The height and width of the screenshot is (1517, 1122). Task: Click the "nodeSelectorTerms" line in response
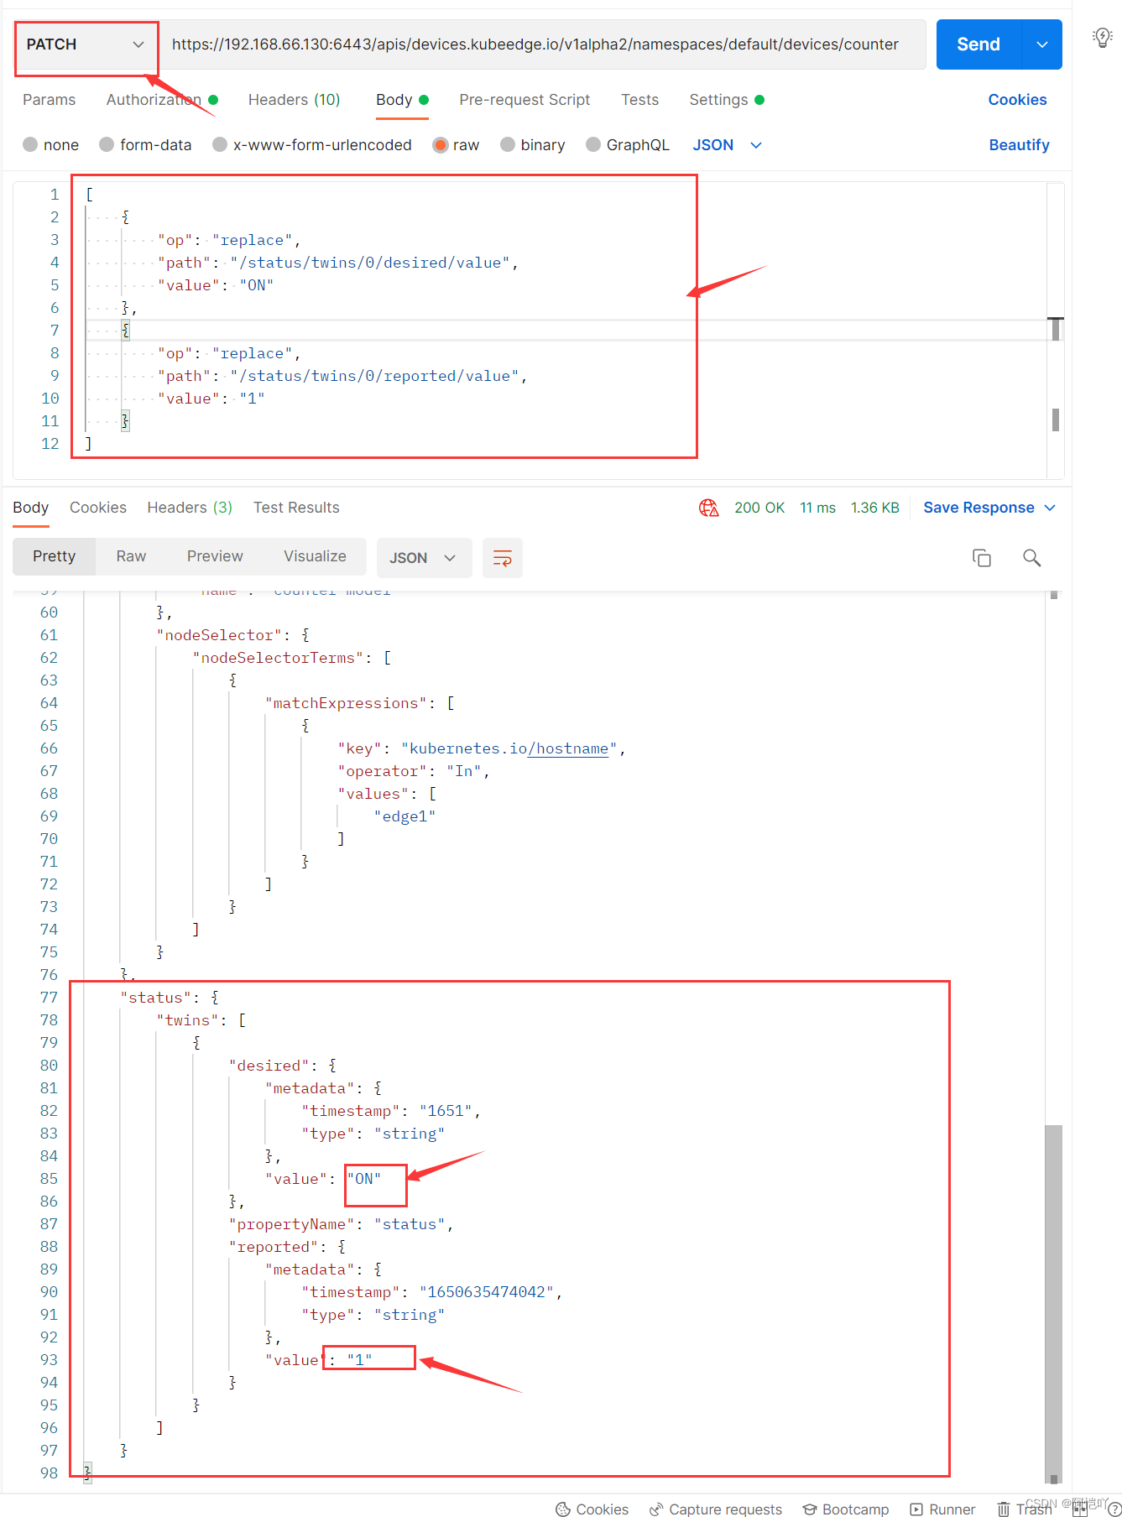pyautogui.click(x=292, y=658)
